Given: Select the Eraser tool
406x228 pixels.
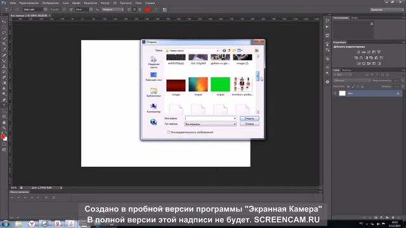Looking at the screenshot, I should pyautogui.click(x=4, y=77).
